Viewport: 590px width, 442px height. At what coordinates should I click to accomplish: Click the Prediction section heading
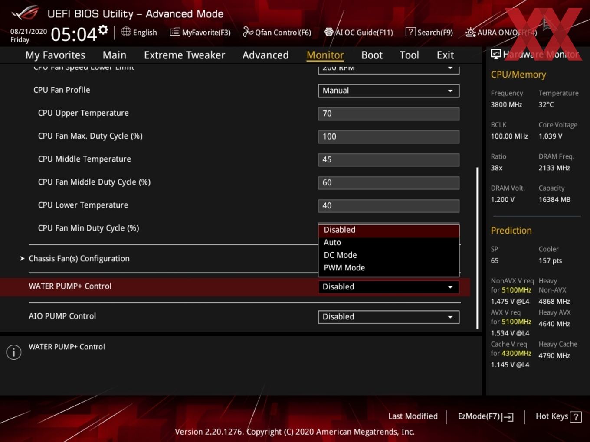511,231
